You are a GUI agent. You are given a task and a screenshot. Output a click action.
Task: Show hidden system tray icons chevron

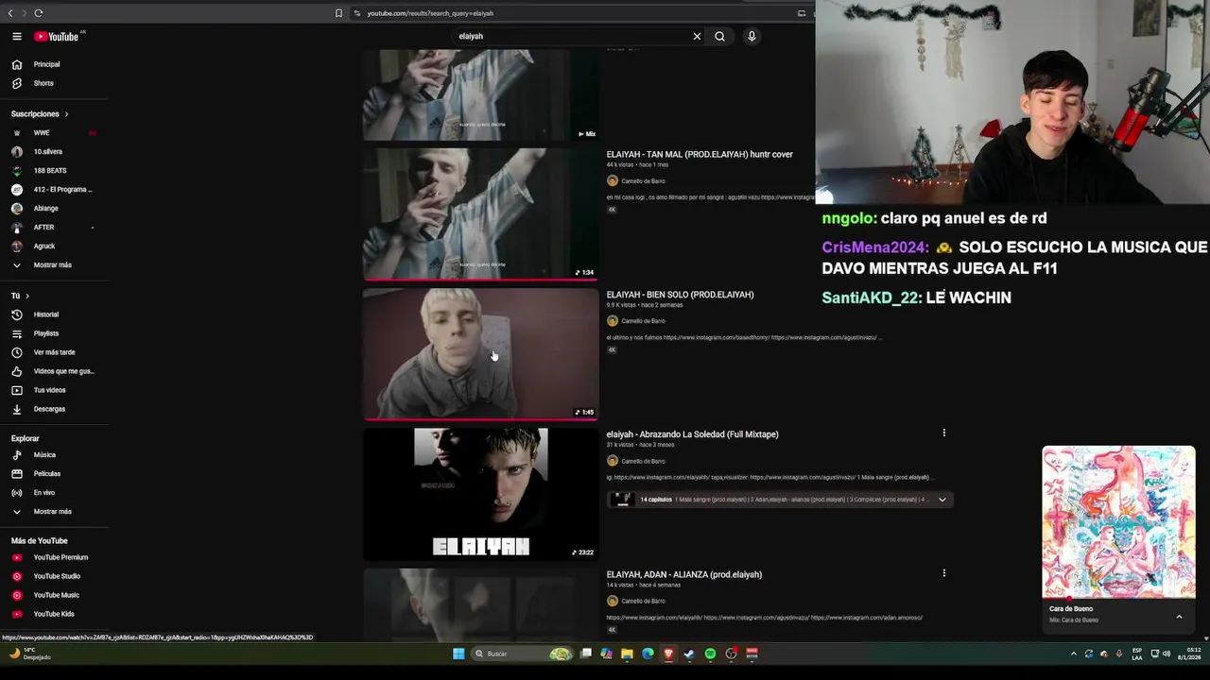point(1073,654)
